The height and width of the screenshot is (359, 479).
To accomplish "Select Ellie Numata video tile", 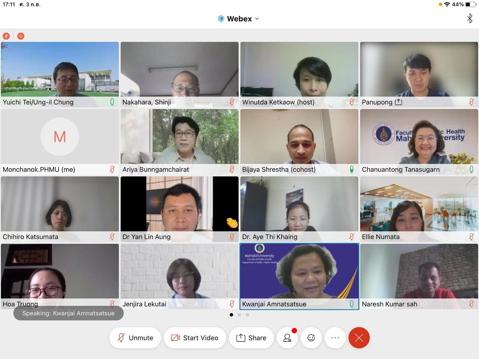I will click(x=419, y=209).
